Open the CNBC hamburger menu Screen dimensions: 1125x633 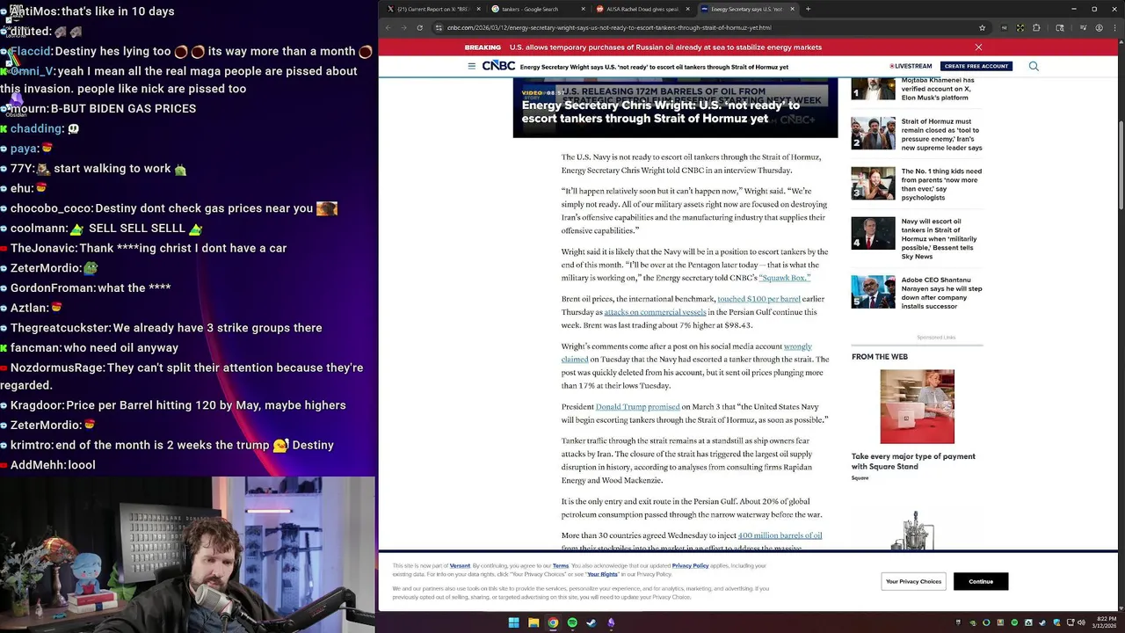tap(472, 66)
